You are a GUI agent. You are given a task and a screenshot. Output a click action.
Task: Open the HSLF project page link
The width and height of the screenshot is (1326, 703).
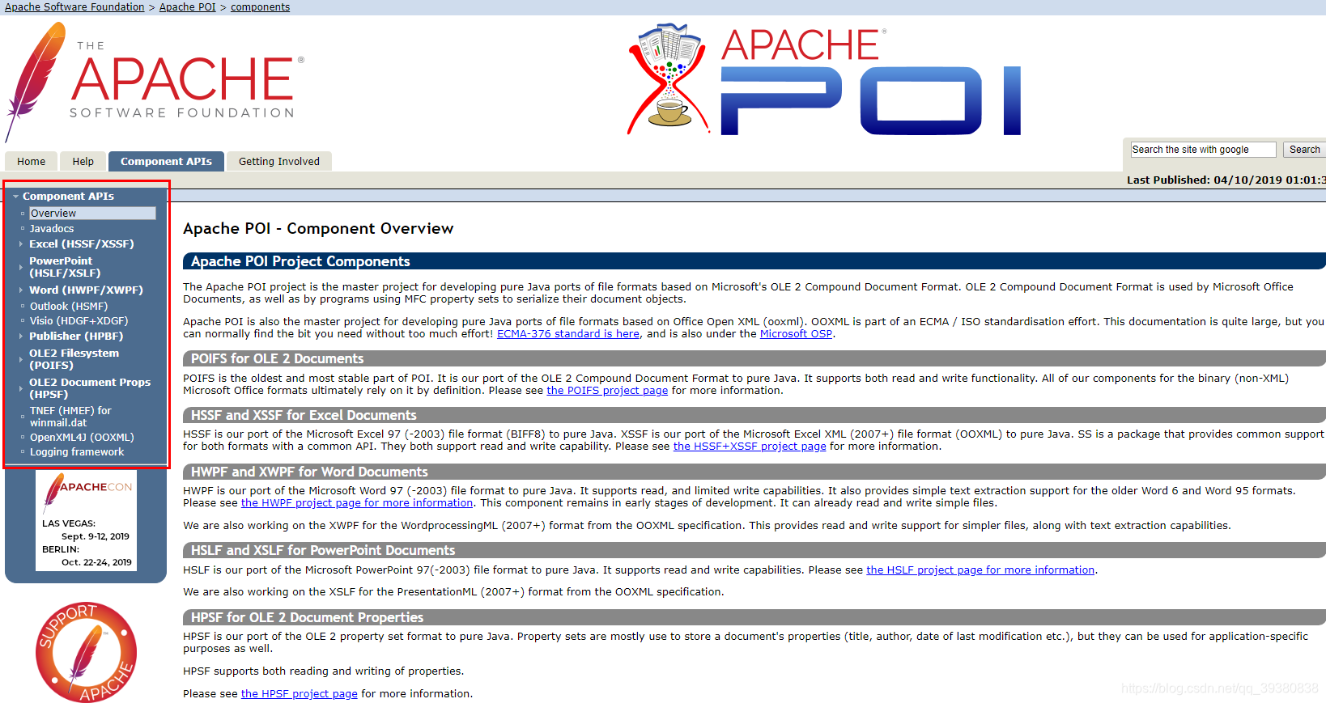[x=980, y=570]
